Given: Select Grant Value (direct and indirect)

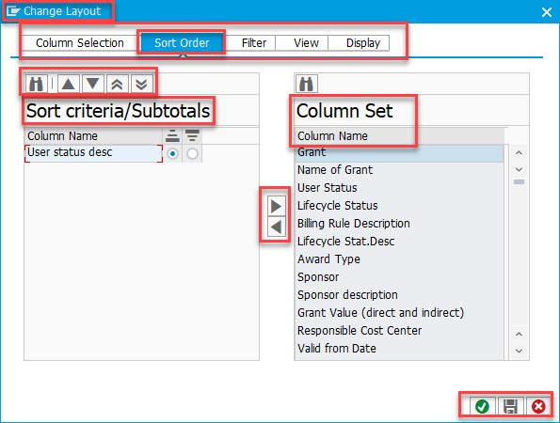Looking at the screenshot, I should 400,313.
